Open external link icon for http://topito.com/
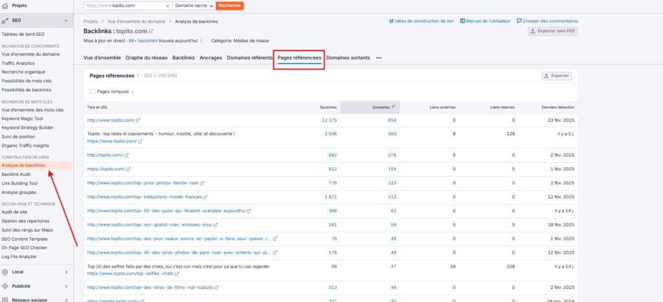The width and height of the screenshot is (663, 302). [126, 155]
